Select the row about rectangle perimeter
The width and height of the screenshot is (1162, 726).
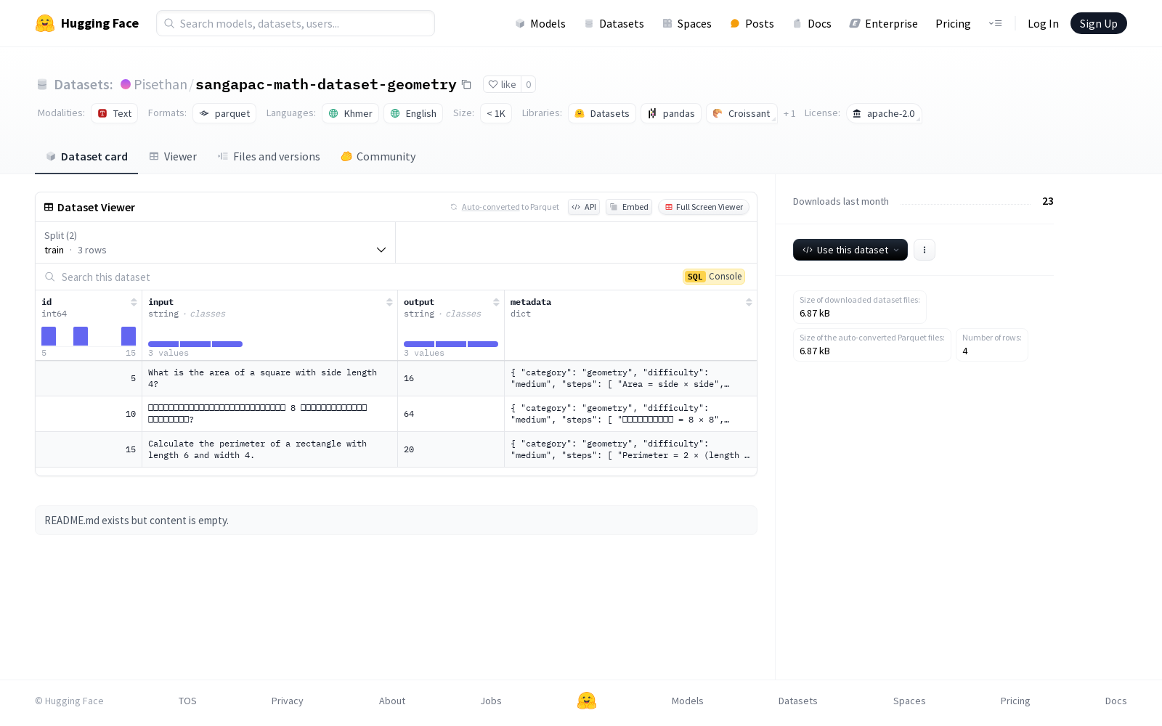click(396, 449)
